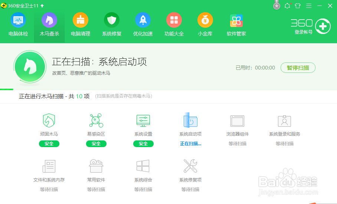Viewport: 337px width, 204px height.
Task: Open the 优化加速 rocket icon
Action: (143, 20)
